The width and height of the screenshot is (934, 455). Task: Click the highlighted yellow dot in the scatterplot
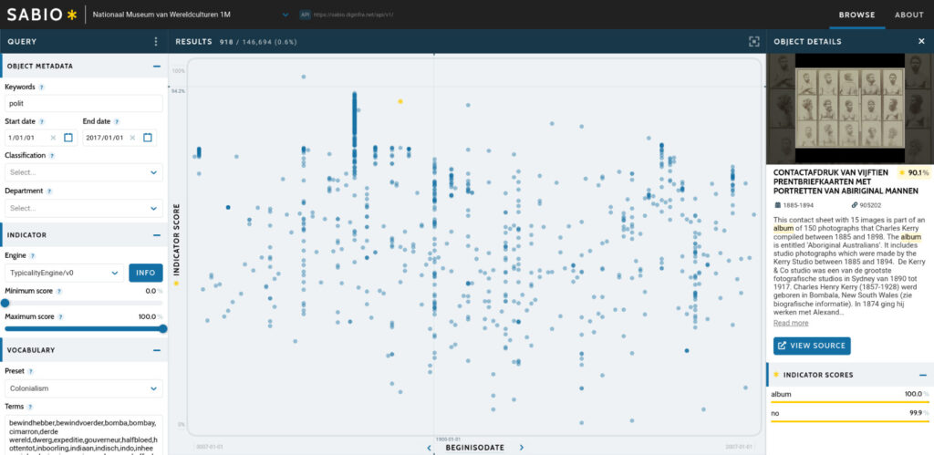tap(400, 101)
